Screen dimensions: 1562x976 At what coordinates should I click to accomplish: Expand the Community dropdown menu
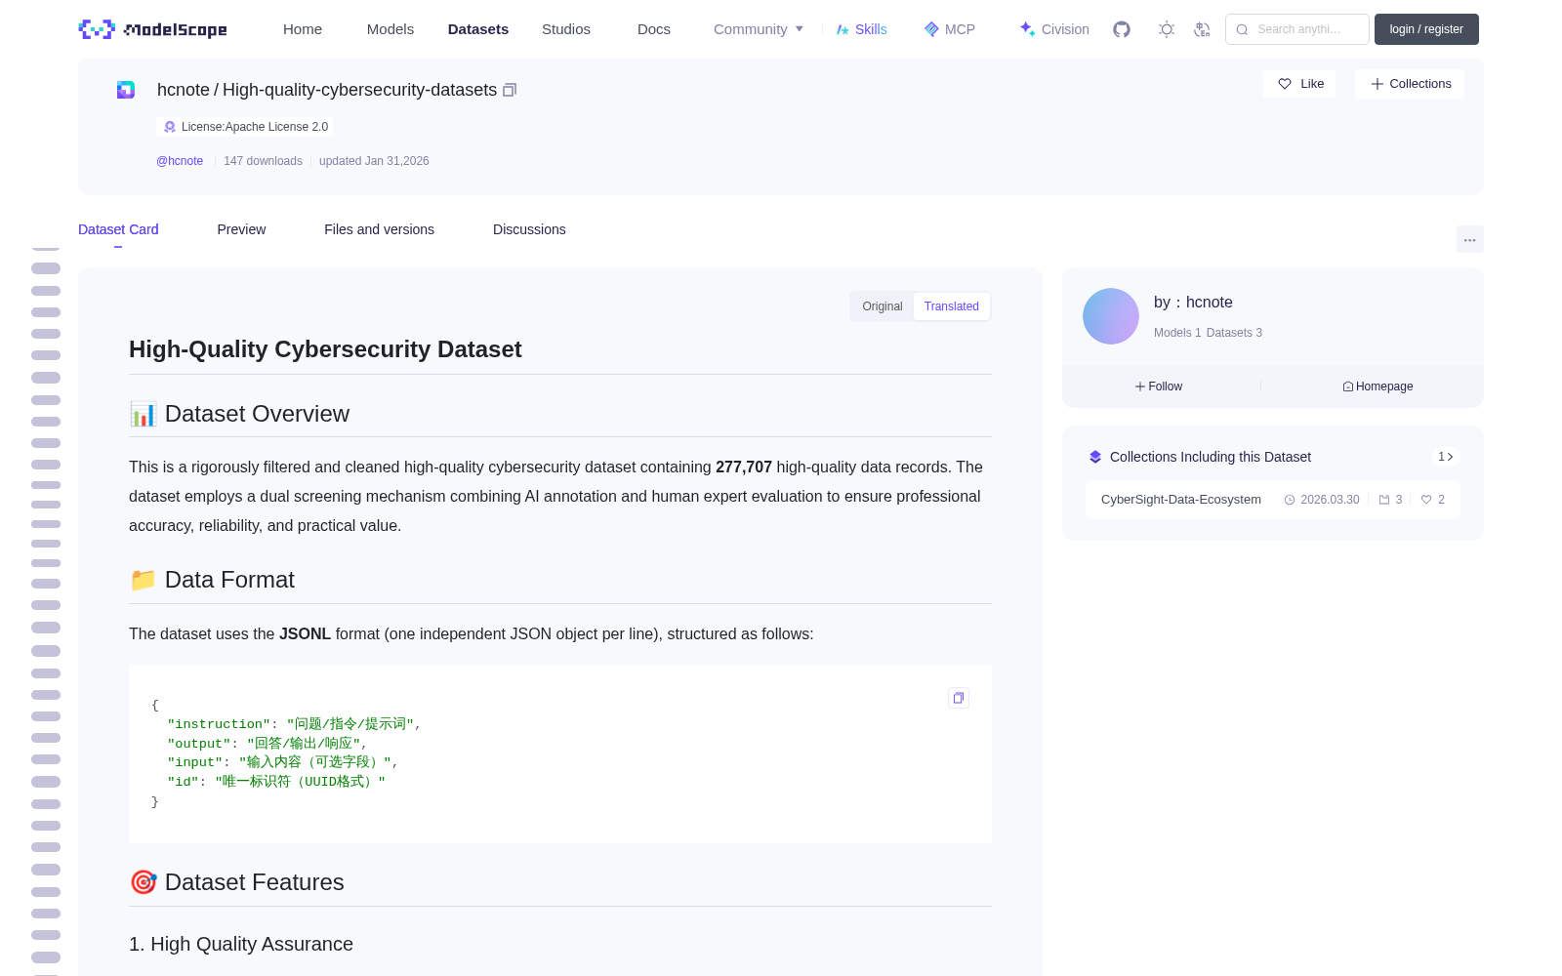point(759,29)
